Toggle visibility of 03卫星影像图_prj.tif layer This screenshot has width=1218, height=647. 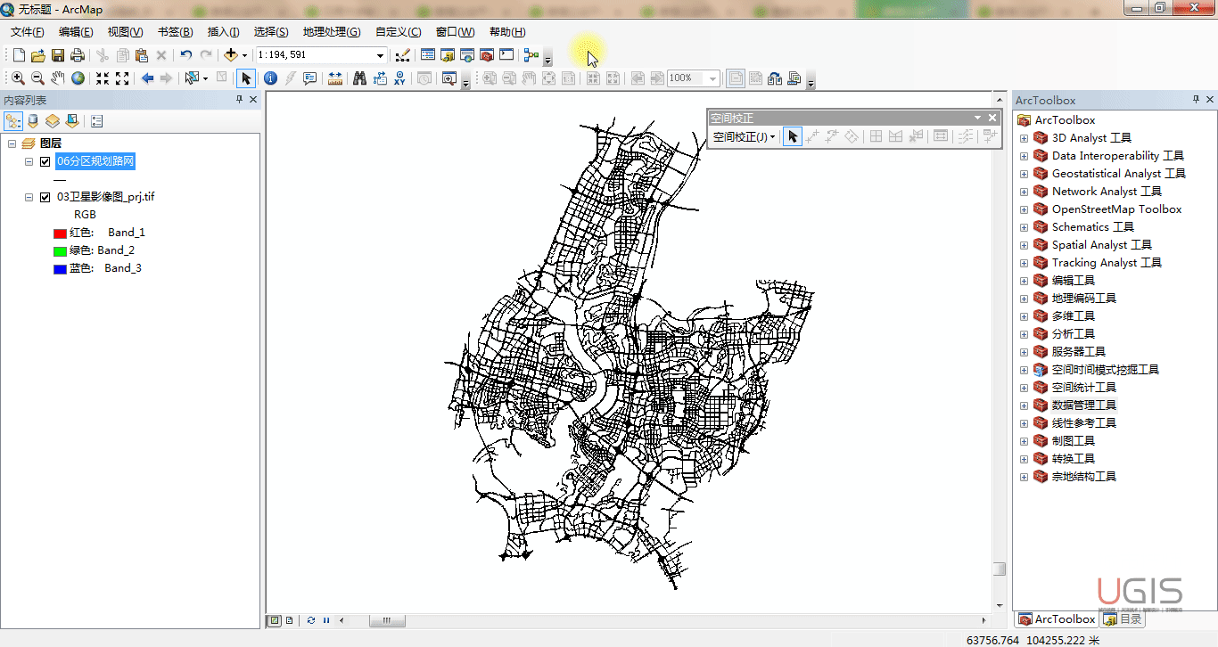pos(45,197)
